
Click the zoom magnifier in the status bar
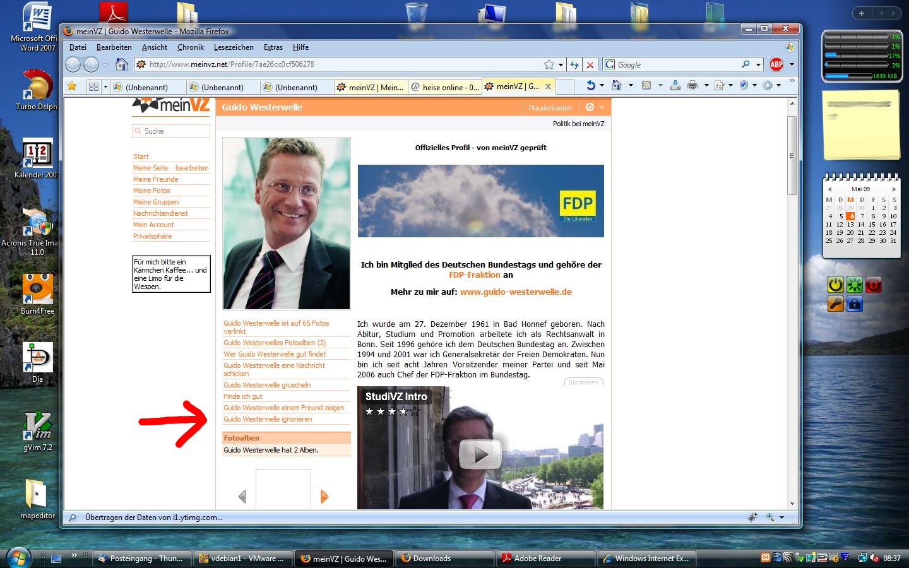click(770, 518)
